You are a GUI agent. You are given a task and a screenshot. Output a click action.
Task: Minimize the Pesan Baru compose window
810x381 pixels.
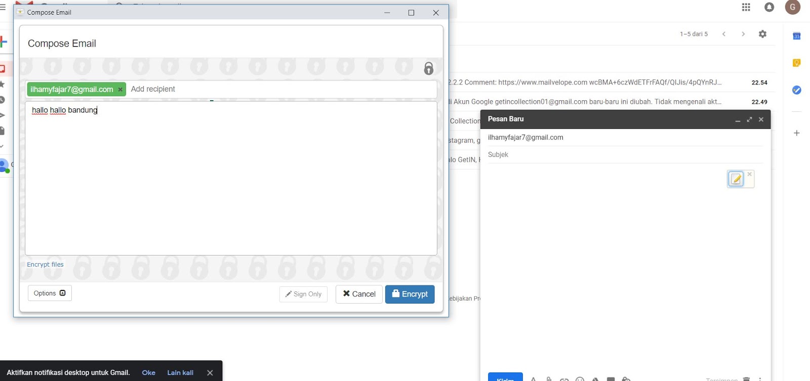point(738,120)
